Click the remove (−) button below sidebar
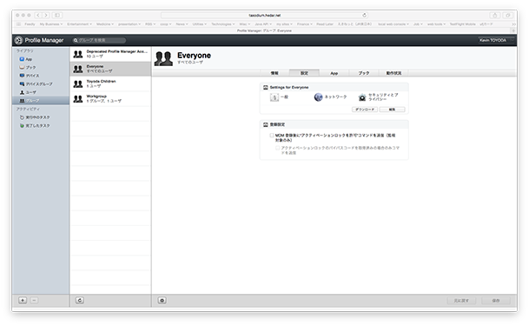The image size is (529, 326). [x=34, y=300]
